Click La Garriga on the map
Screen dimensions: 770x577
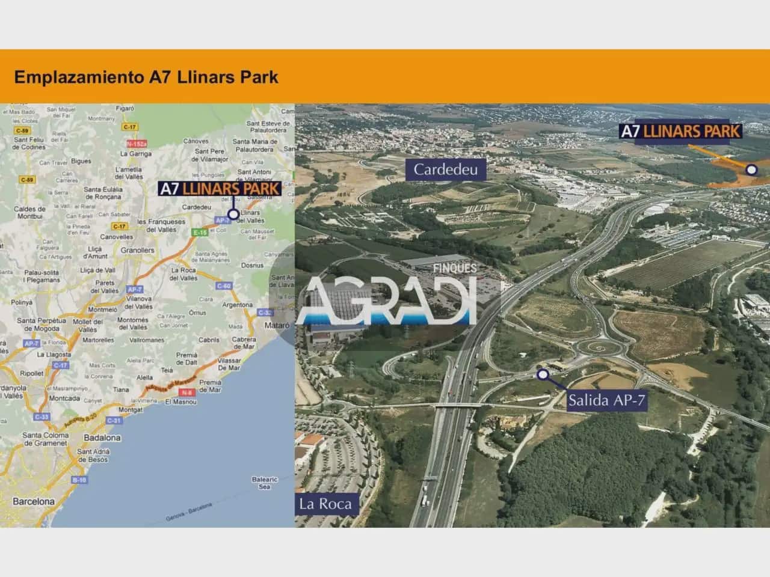(137, 153)
